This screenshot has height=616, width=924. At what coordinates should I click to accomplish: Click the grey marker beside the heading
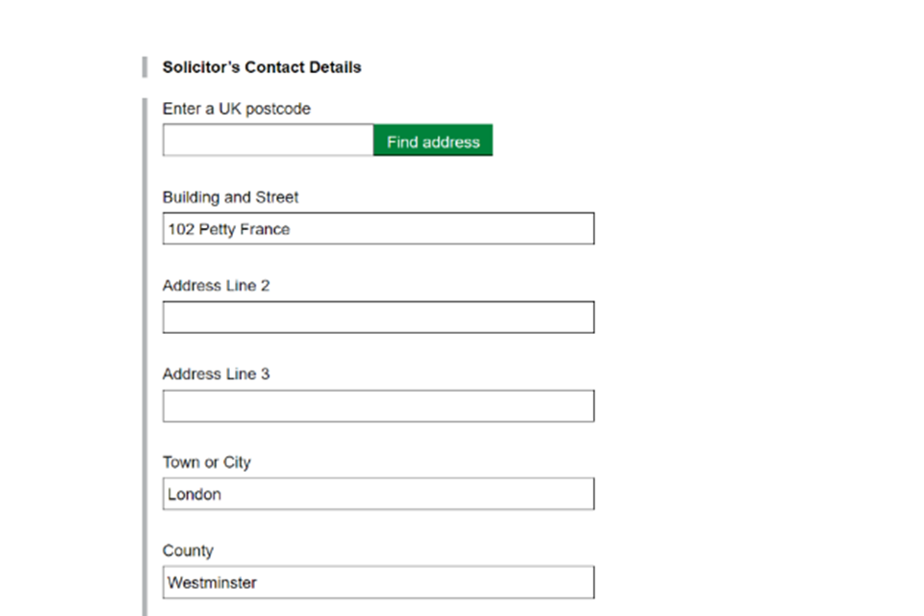pyautogui.click(x=144, y=67)
